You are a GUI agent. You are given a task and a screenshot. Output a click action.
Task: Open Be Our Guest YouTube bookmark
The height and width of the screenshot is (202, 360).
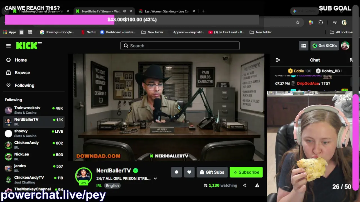[226, 32]
